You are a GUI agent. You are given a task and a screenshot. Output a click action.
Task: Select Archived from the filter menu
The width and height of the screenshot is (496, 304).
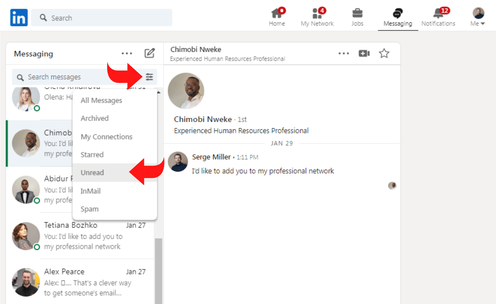(x=95, y=118)
